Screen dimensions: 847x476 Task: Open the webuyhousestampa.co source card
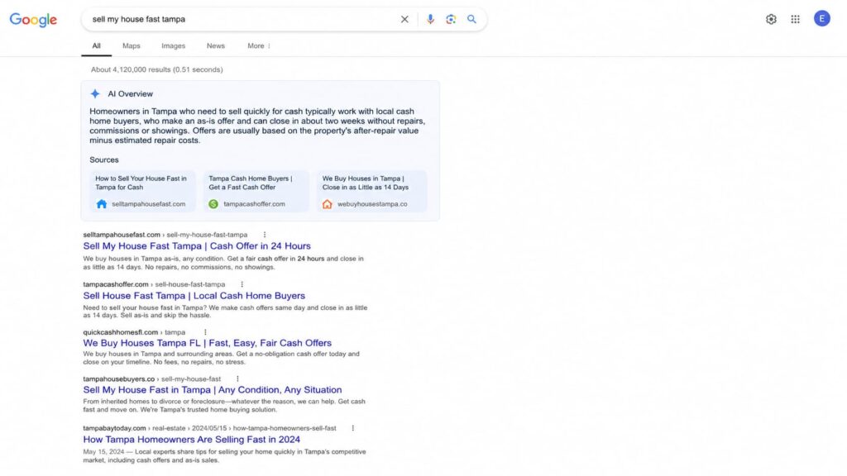click(x=371, y=191)
